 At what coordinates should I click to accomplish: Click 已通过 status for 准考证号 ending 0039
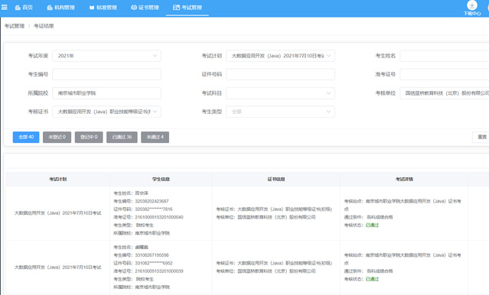coord(372,279)
